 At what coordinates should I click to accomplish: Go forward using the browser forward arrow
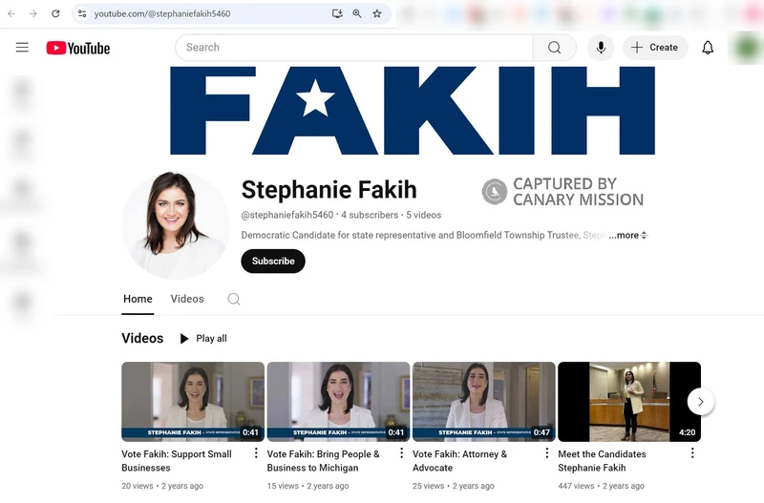pos(33,13)
